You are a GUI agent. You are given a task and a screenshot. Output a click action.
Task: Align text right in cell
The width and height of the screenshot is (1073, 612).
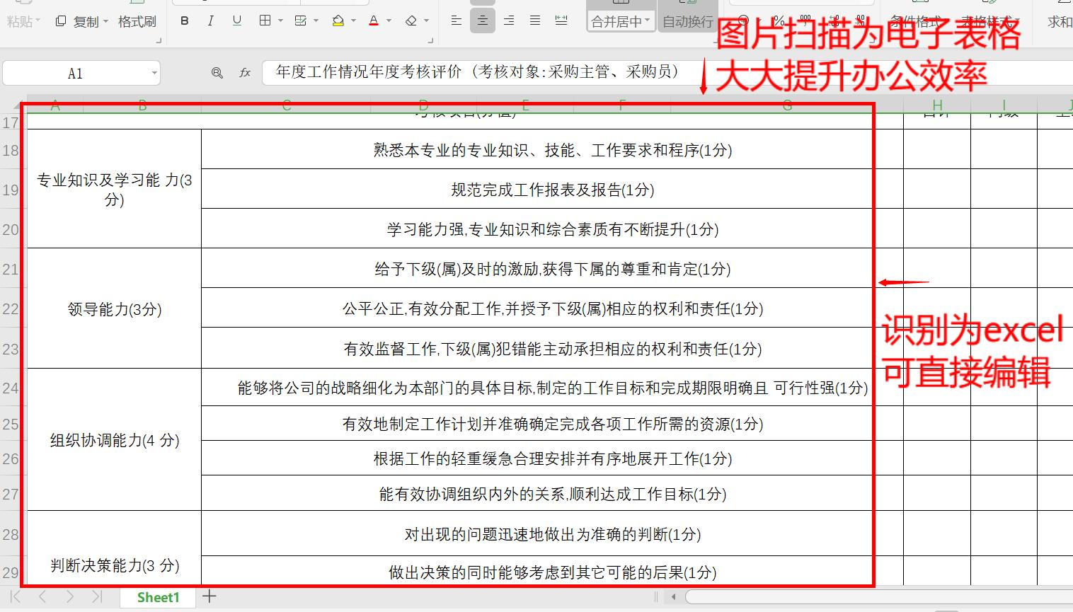coord(509,21)
